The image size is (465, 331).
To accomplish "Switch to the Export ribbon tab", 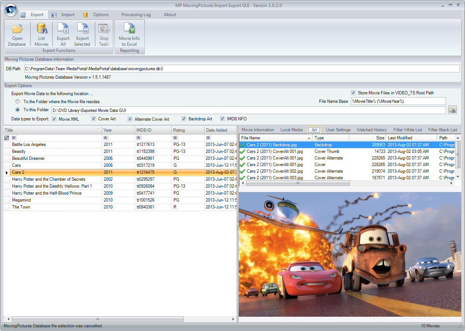I will [33, 15].
